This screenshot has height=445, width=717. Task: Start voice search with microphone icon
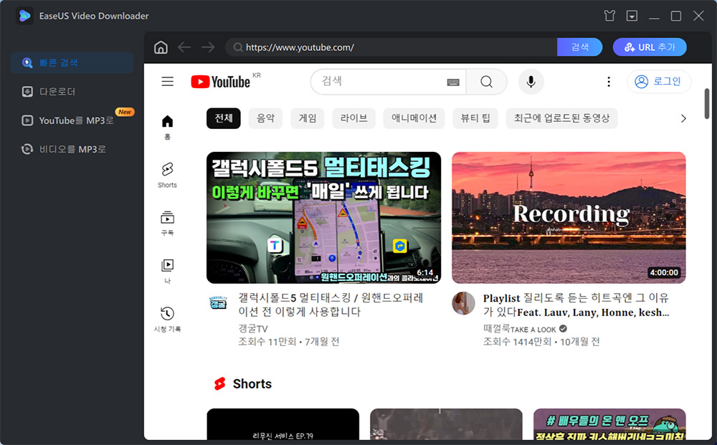click(531, 81)
